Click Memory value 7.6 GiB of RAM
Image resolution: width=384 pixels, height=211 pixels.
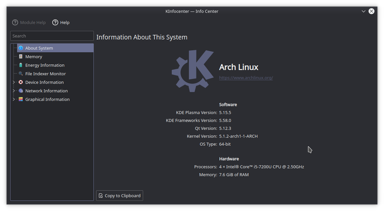(x=234, y=175)
